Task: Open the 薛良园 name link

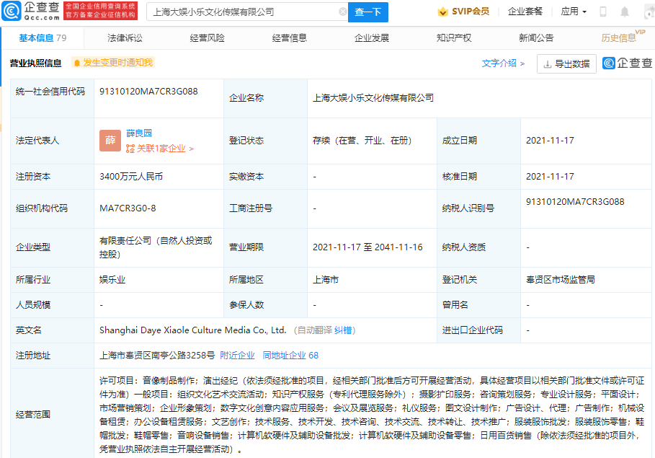Action: point(139,133)
